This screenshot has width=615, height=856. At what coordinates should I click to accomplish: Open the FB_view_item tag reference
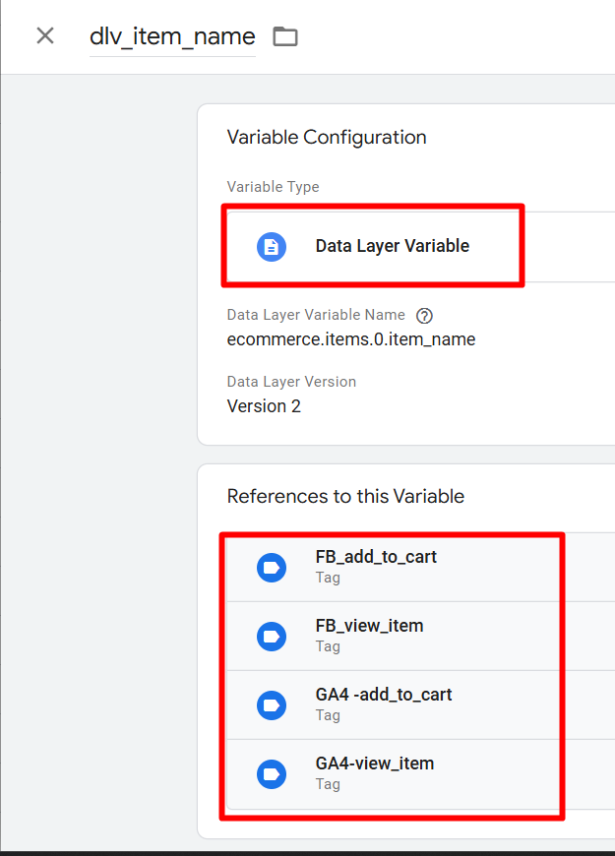tap(369, 626)
